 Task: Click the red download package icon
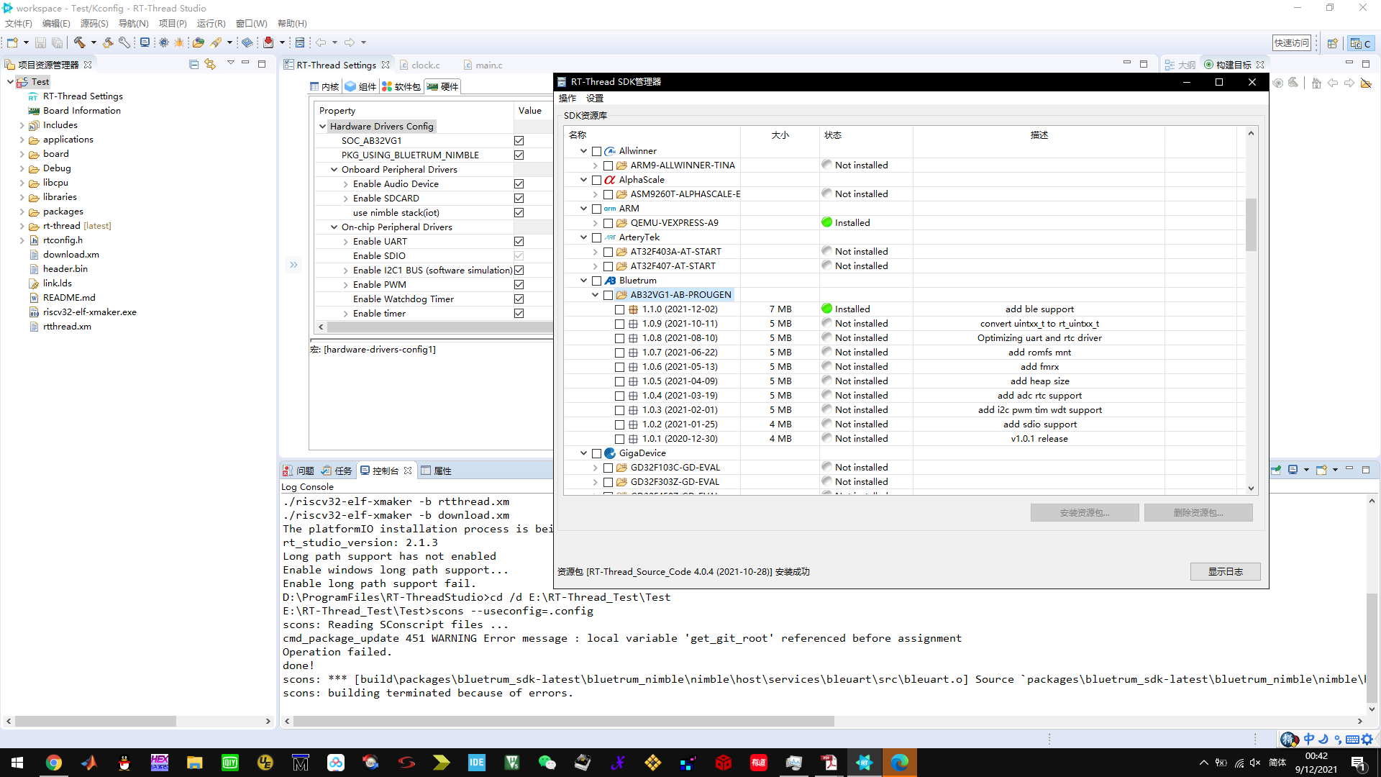coord(268,42)
